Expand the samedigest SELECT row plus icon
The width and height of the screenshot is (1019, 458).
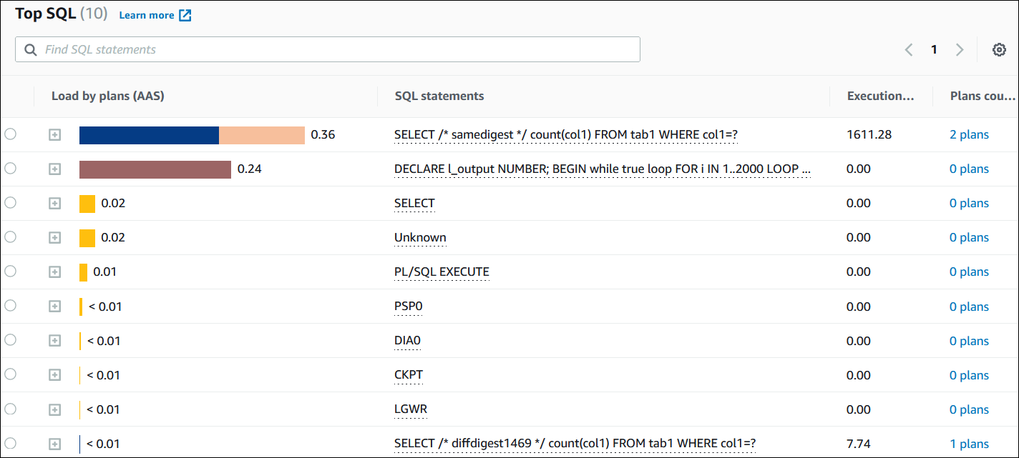[x=54, y=134]
